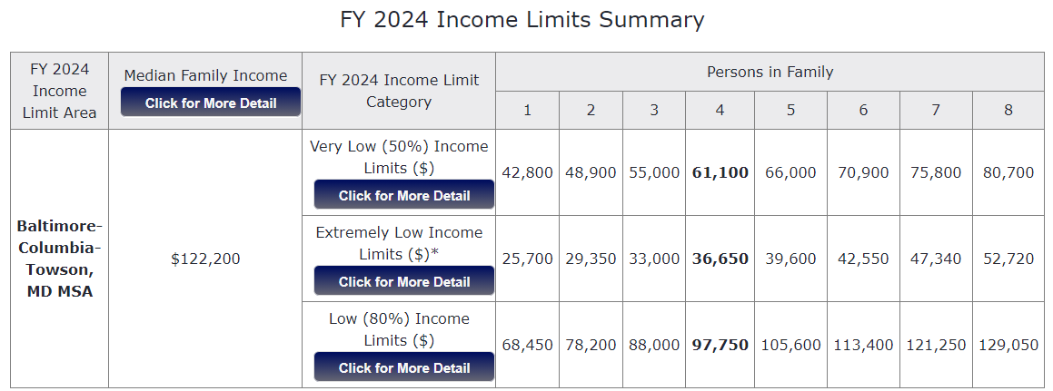Click the bold 36,650 extremely low value

pos(720,259)
